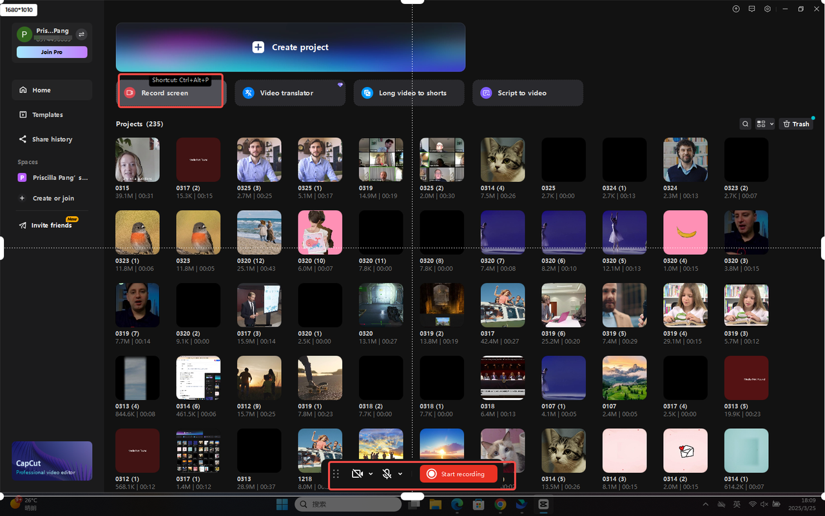Screen dimensions: 825x516
Task: Open CapCut settings via the gear icon
Action: 767,9
